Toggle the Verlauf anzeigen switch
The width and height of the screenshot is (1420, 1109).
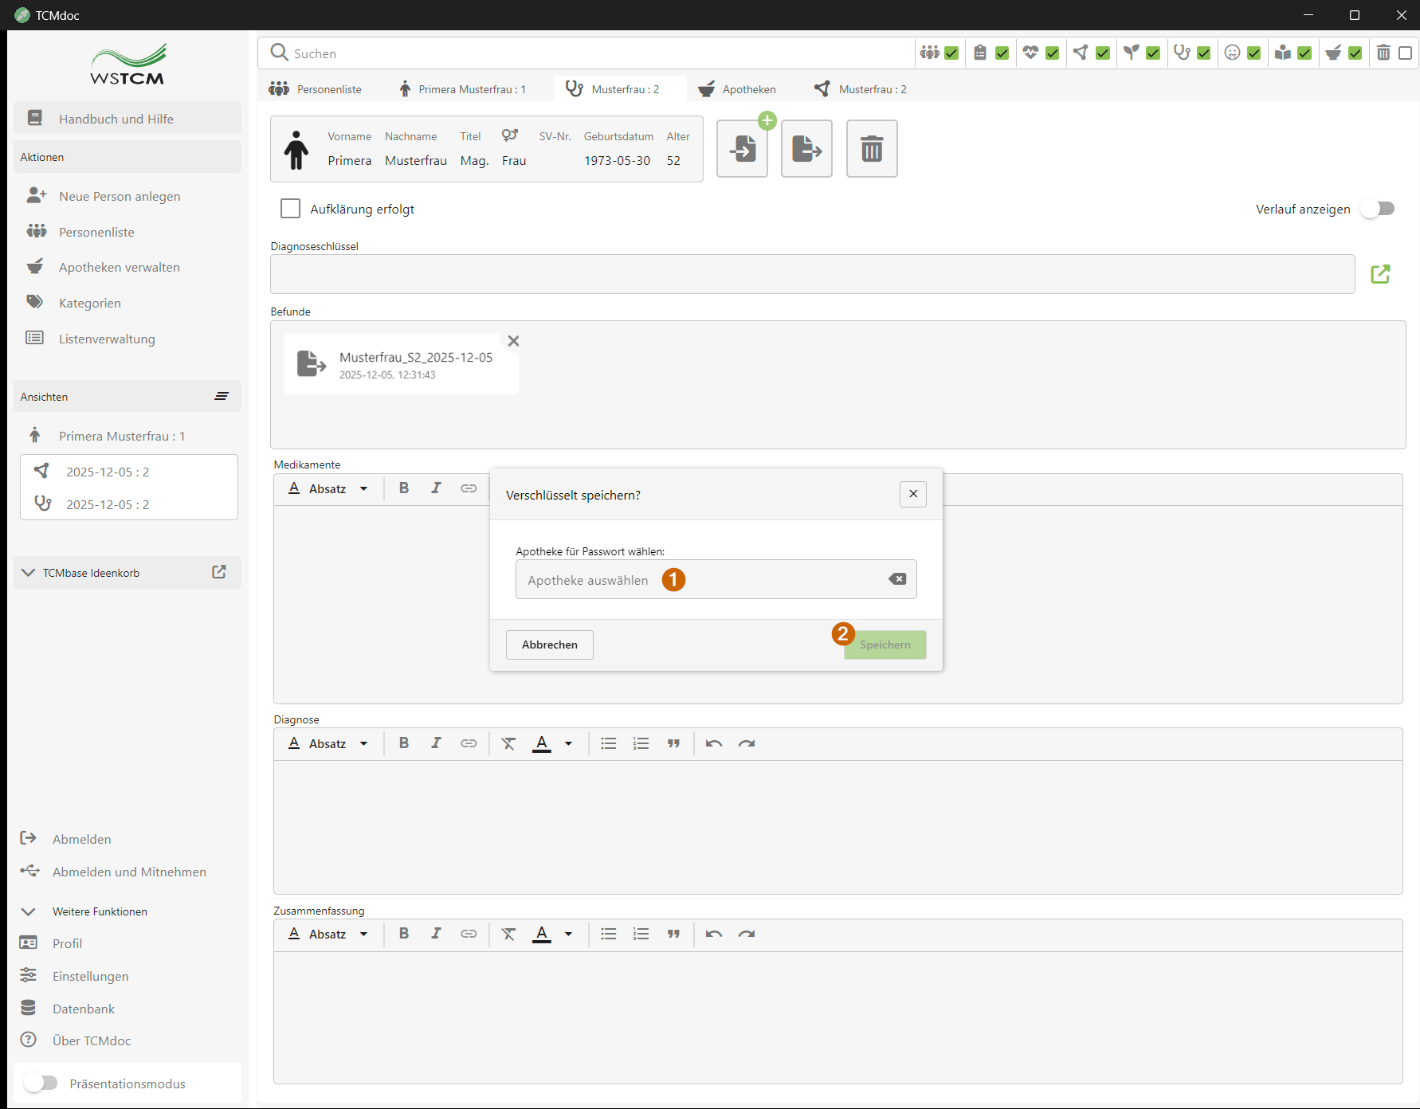1379,209
